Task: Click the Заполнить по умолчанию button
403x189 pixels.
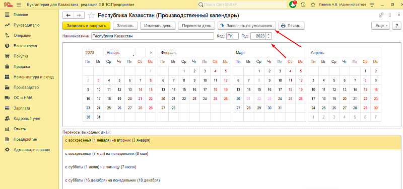Action: point(247,26)
